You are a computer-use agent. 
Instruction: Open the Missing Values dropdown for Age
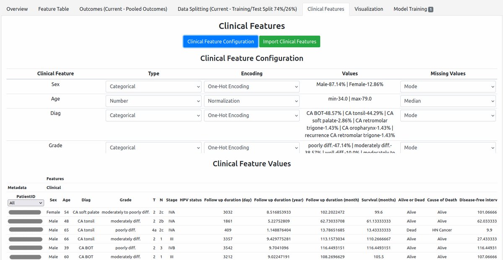tap(448, 101)
